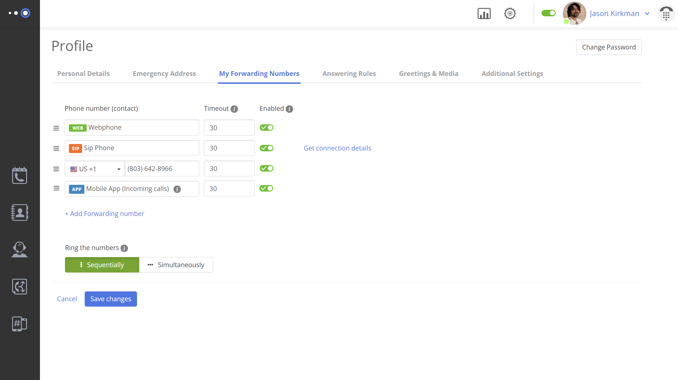
Task: Click Add Forwarding number link
Action: (104, 214)
